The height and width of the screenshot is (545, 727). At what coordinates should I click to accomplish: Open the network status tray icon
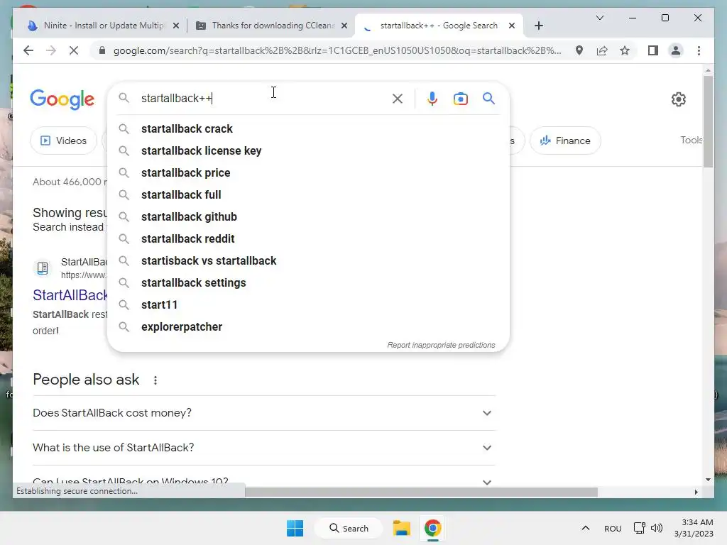(x=640, y=528)
